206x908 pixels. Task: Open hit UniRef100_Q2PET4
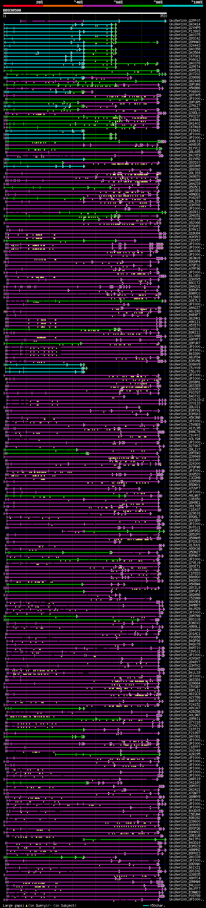(184, 67)
